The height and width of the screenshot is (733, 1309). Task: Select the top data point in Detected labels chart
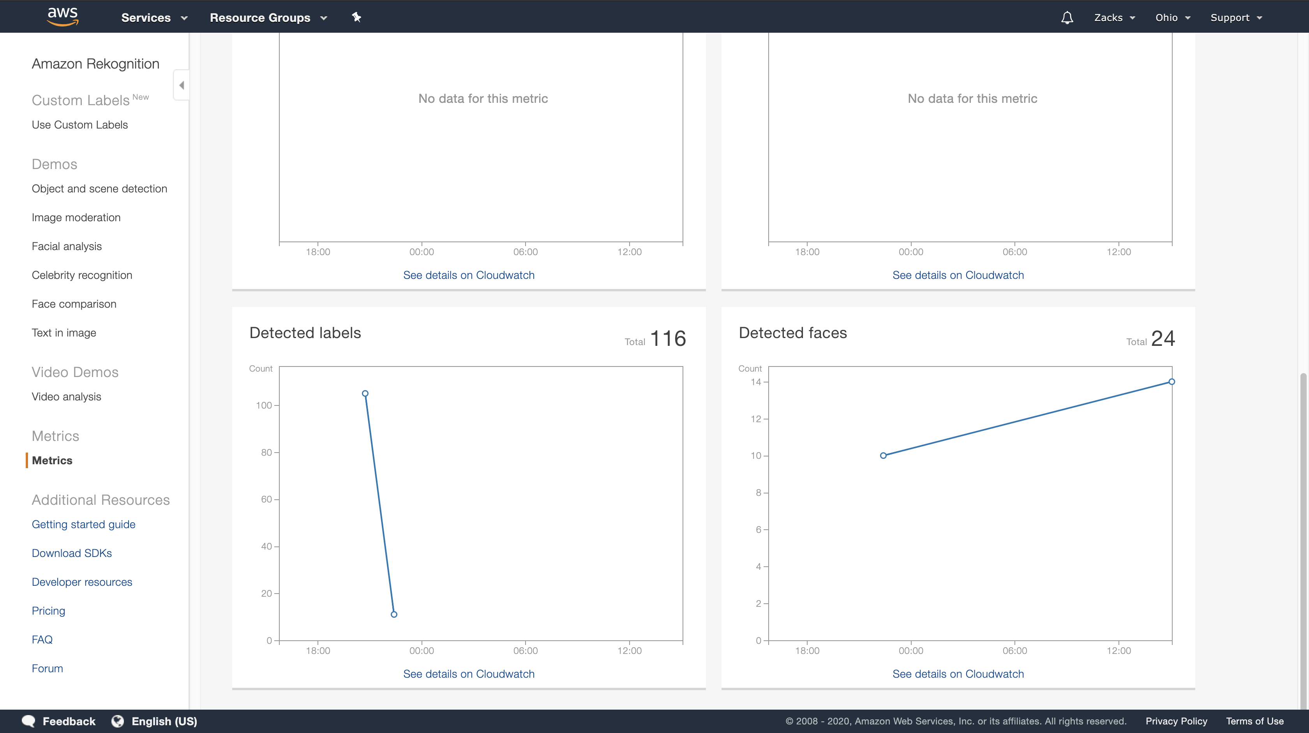tap(365, 394)
